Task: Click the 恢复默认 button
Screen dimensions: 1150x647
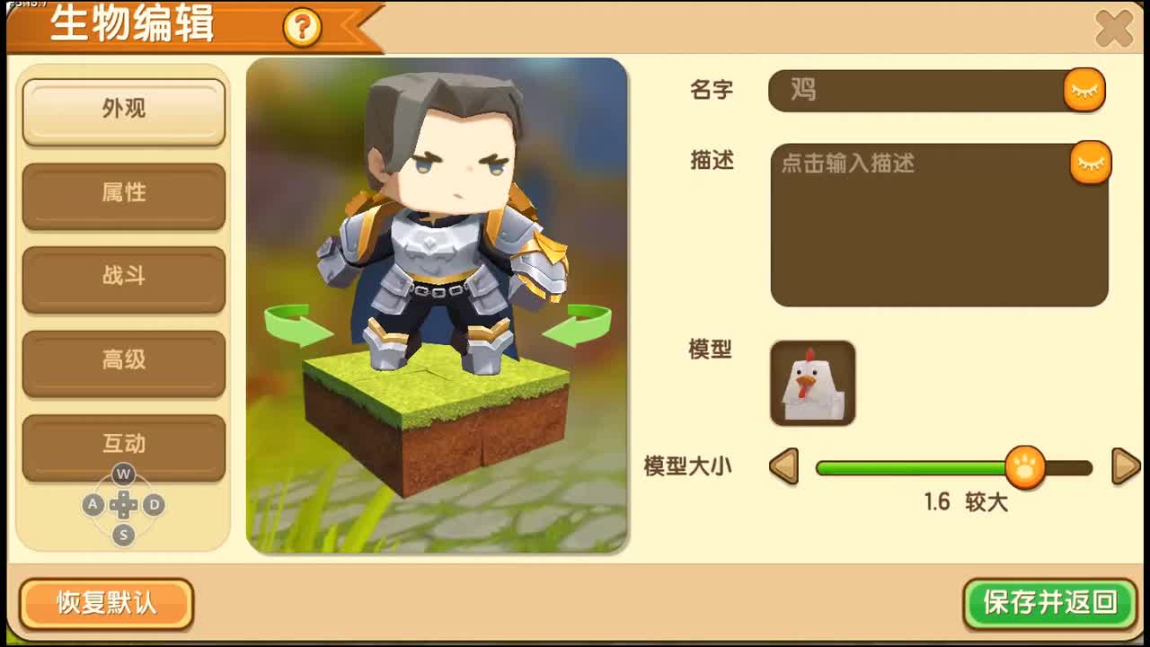Action: coord(106,603)
